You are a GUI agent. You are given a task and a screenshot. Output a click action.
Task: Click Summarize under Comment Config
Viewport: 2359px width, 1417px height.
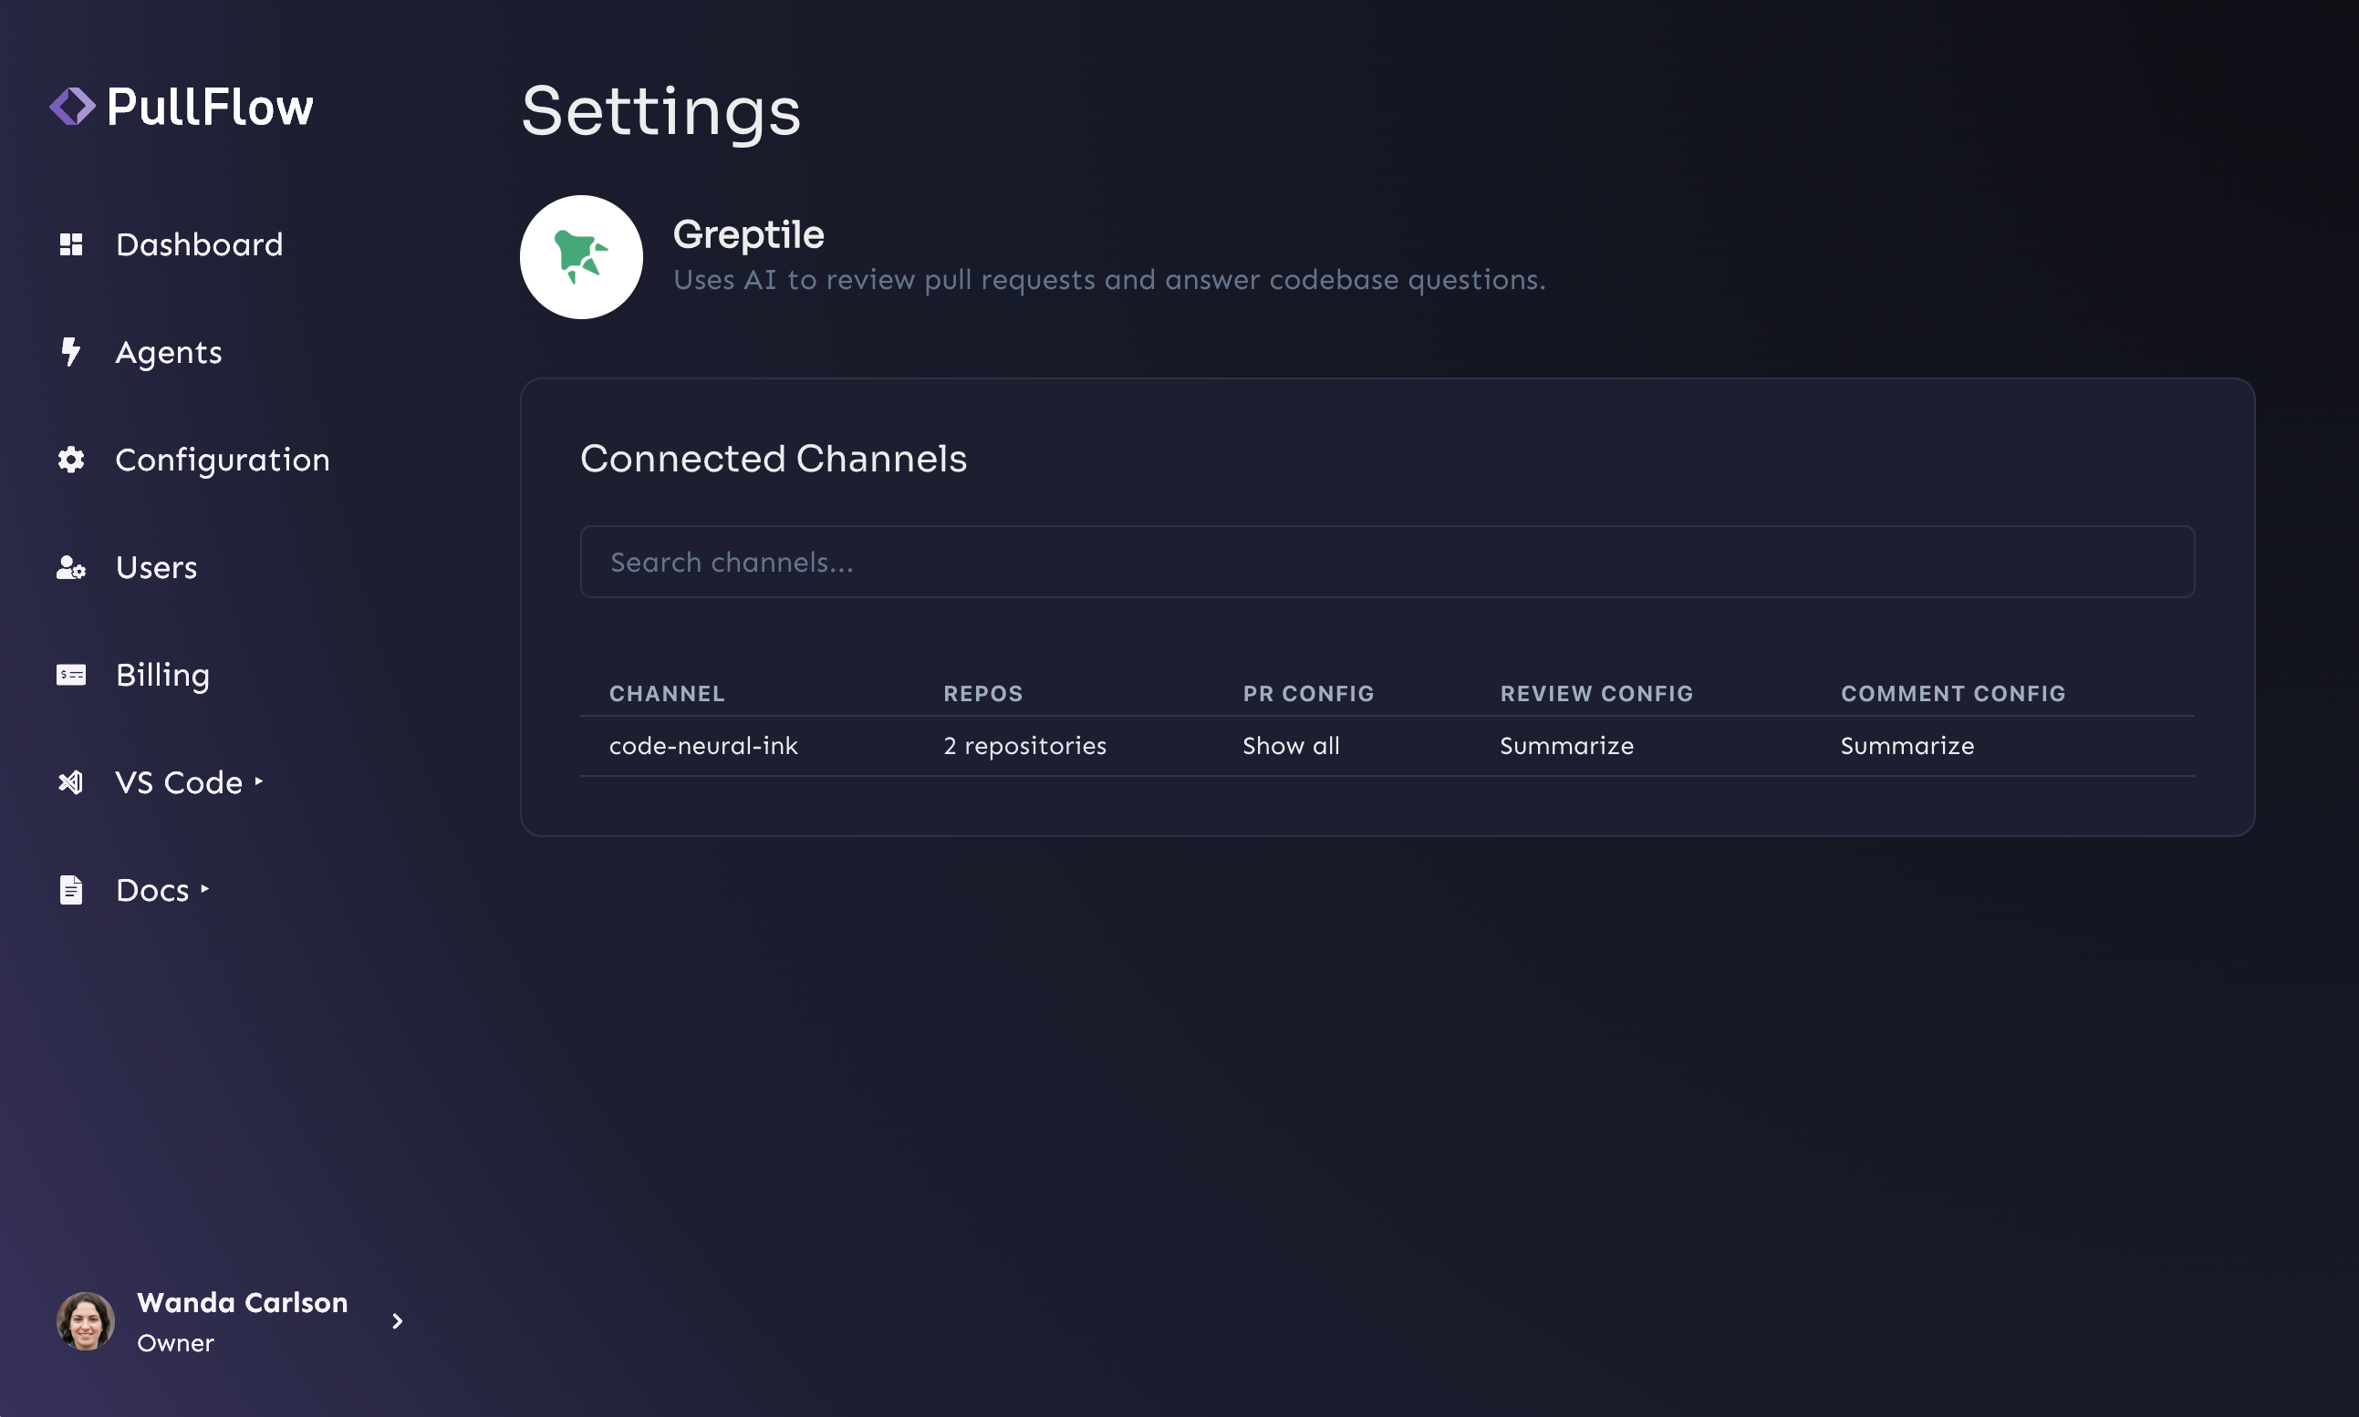click(x=1907, y=746)
